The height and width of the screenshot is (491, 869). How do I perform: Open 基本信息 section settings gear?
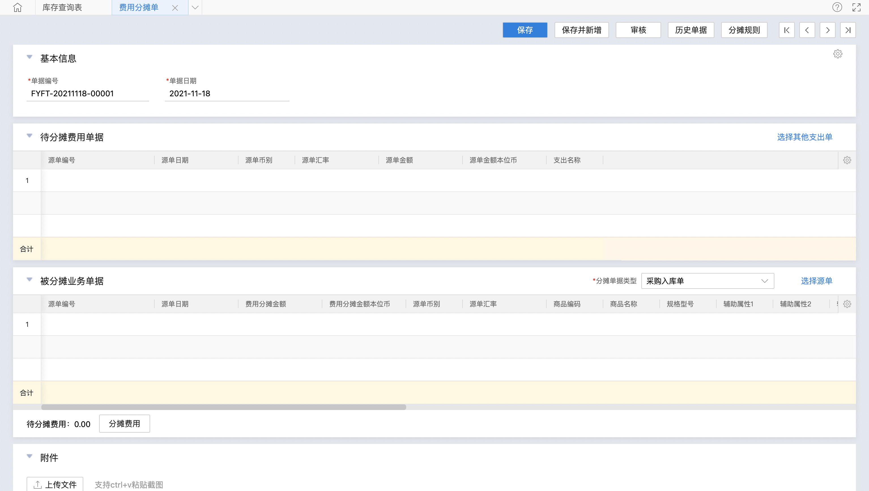(x=838, y=54)
